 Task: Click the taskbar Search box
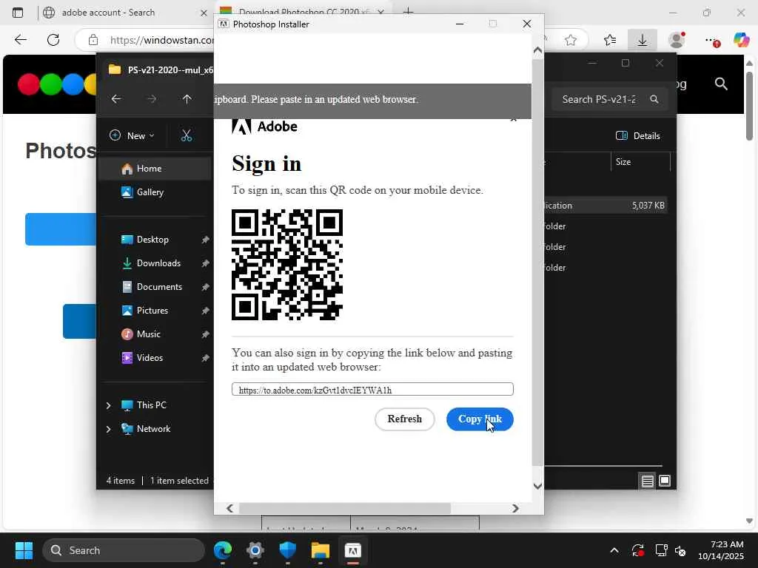(x=124, y=550)
